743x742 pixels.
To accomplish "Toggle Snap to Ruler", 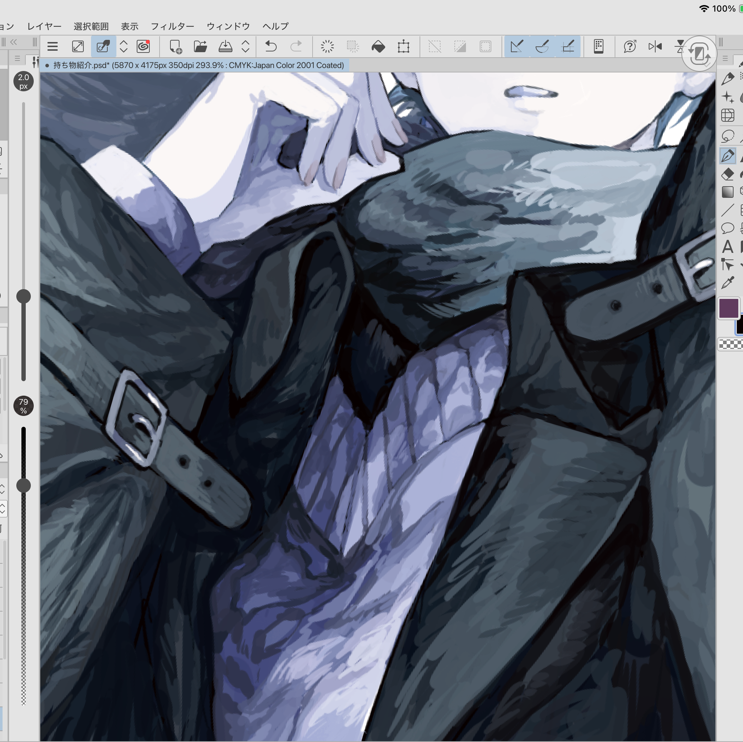I will [x=516, y=46].
